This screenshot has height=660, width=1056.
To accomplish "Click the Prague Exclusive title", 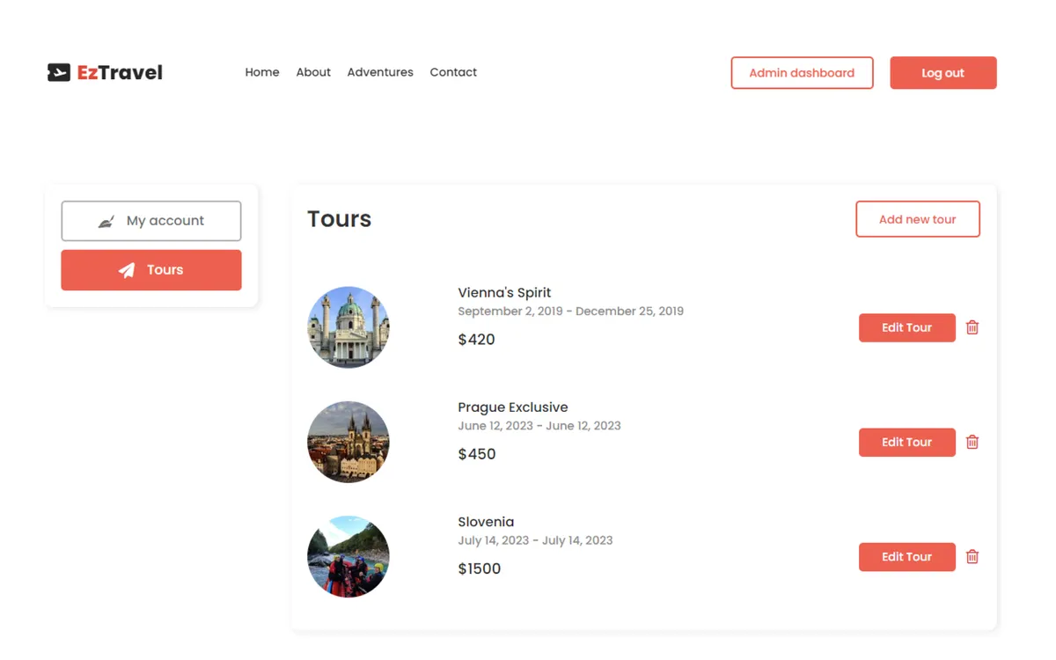I will (x=513, y=407).
